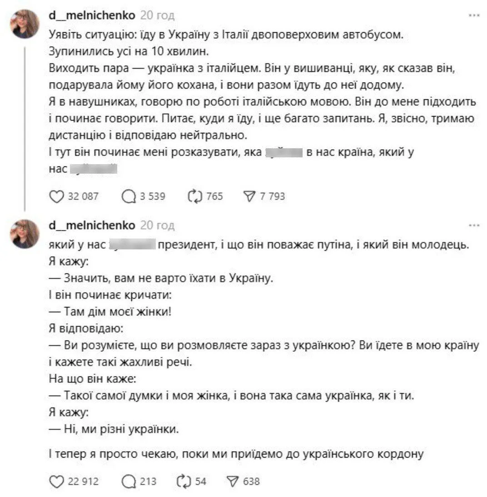The image size is (487, 497).
Task: Like the first post with the heart icon
Action: pyautogui.click(x=56, y=196)
